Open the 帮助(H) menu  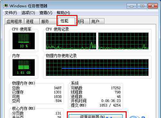(63, 13)
